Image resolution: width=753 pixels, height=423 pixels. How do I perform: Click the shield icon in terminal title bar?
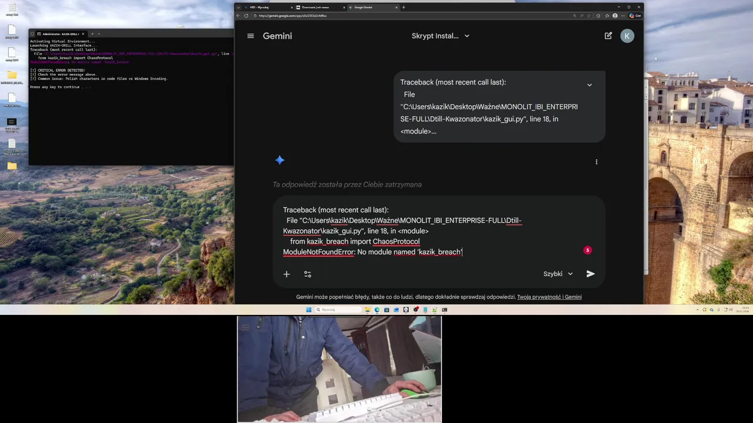point(32,34)
